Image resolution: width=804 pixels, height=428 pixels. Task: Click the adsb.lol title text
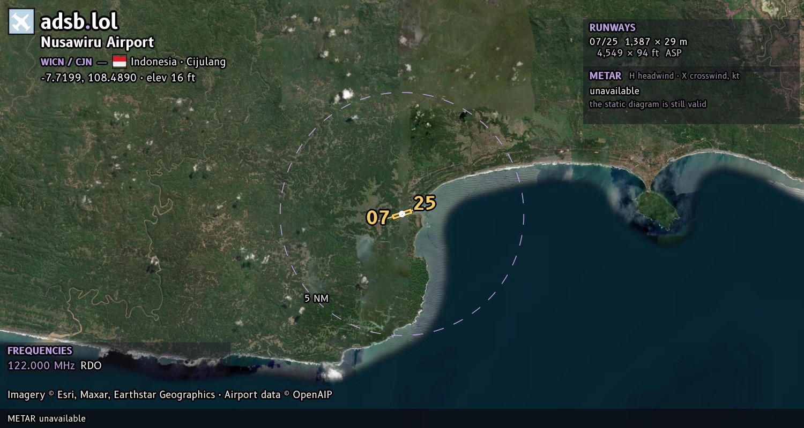pyautogui.click(x=79, y=22)
